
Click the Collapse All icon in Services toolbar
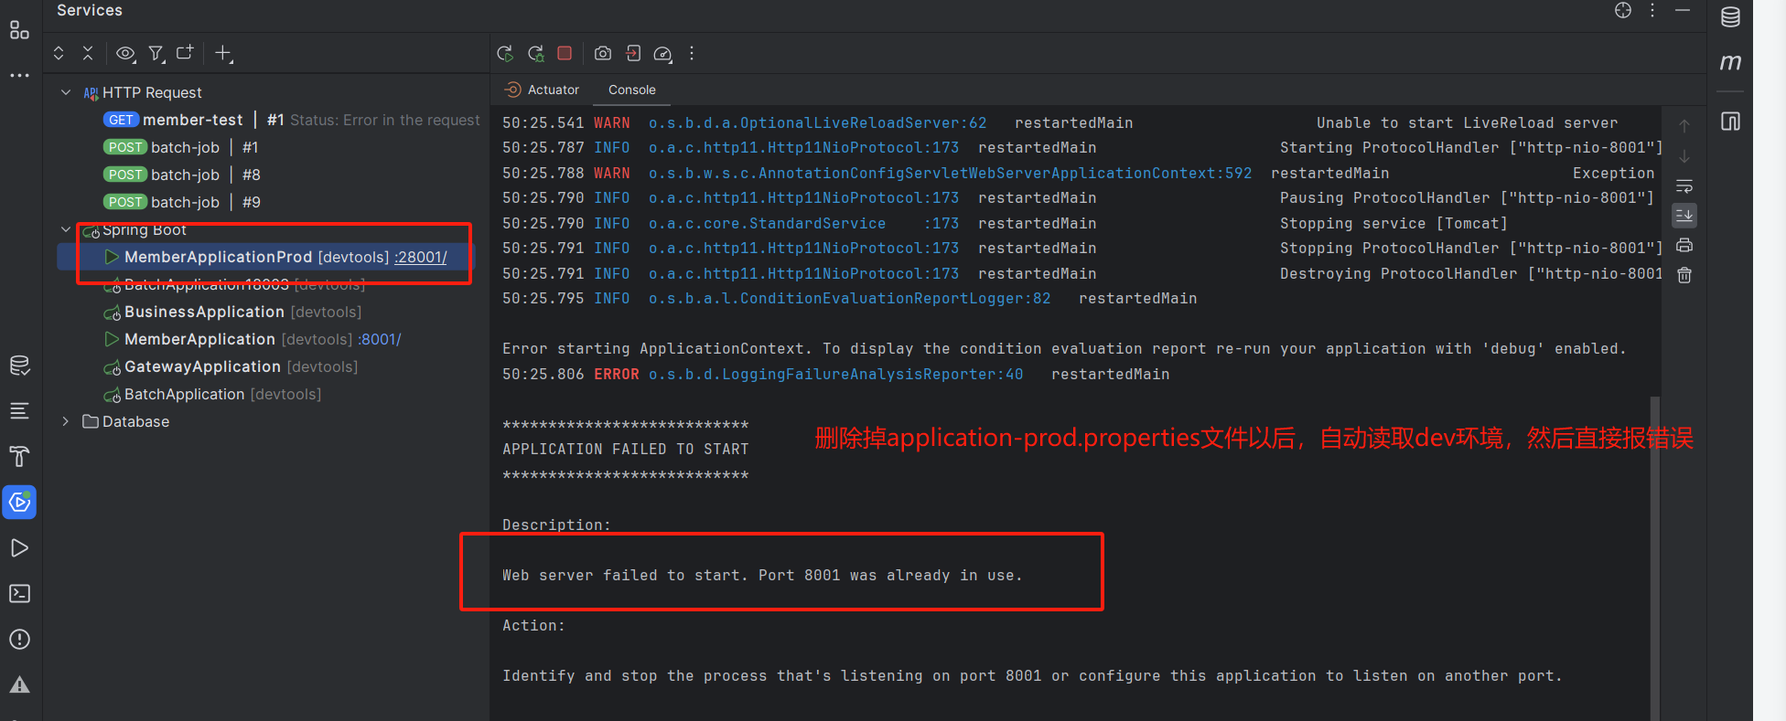[88, 53]
